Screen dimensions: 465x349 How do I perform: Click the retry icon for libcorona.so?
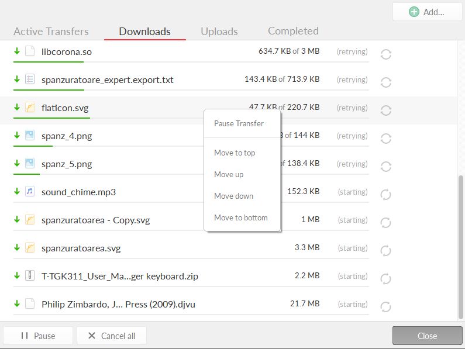386,54
